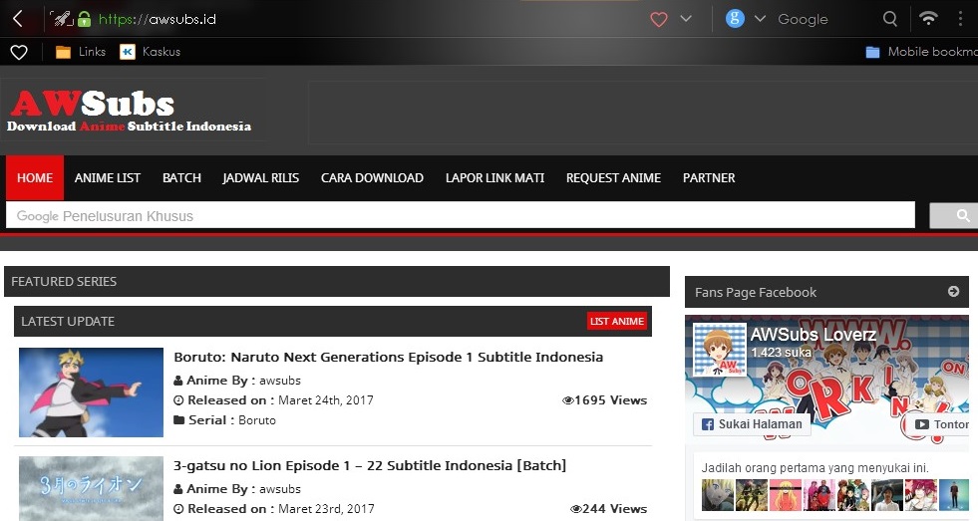
Task: Click awsubs author of Boruto post
Action: [x=280, y=381]
